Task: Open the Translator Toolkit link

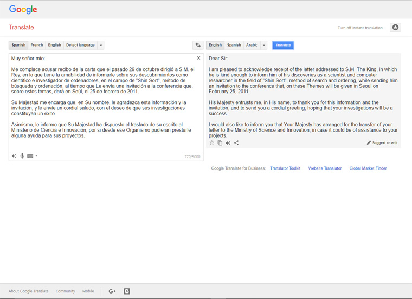Action: click(x=285, y=168)
